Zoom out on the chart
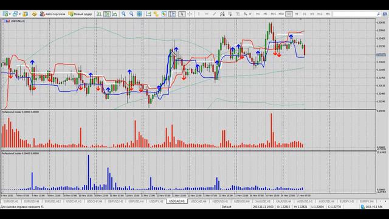The width and height of the screenshot is (389, 219). tap(131, 14)
